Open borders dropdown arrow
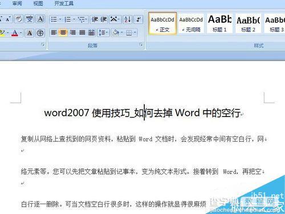This screenshot has height=214, width=285. tap(135, 33)
